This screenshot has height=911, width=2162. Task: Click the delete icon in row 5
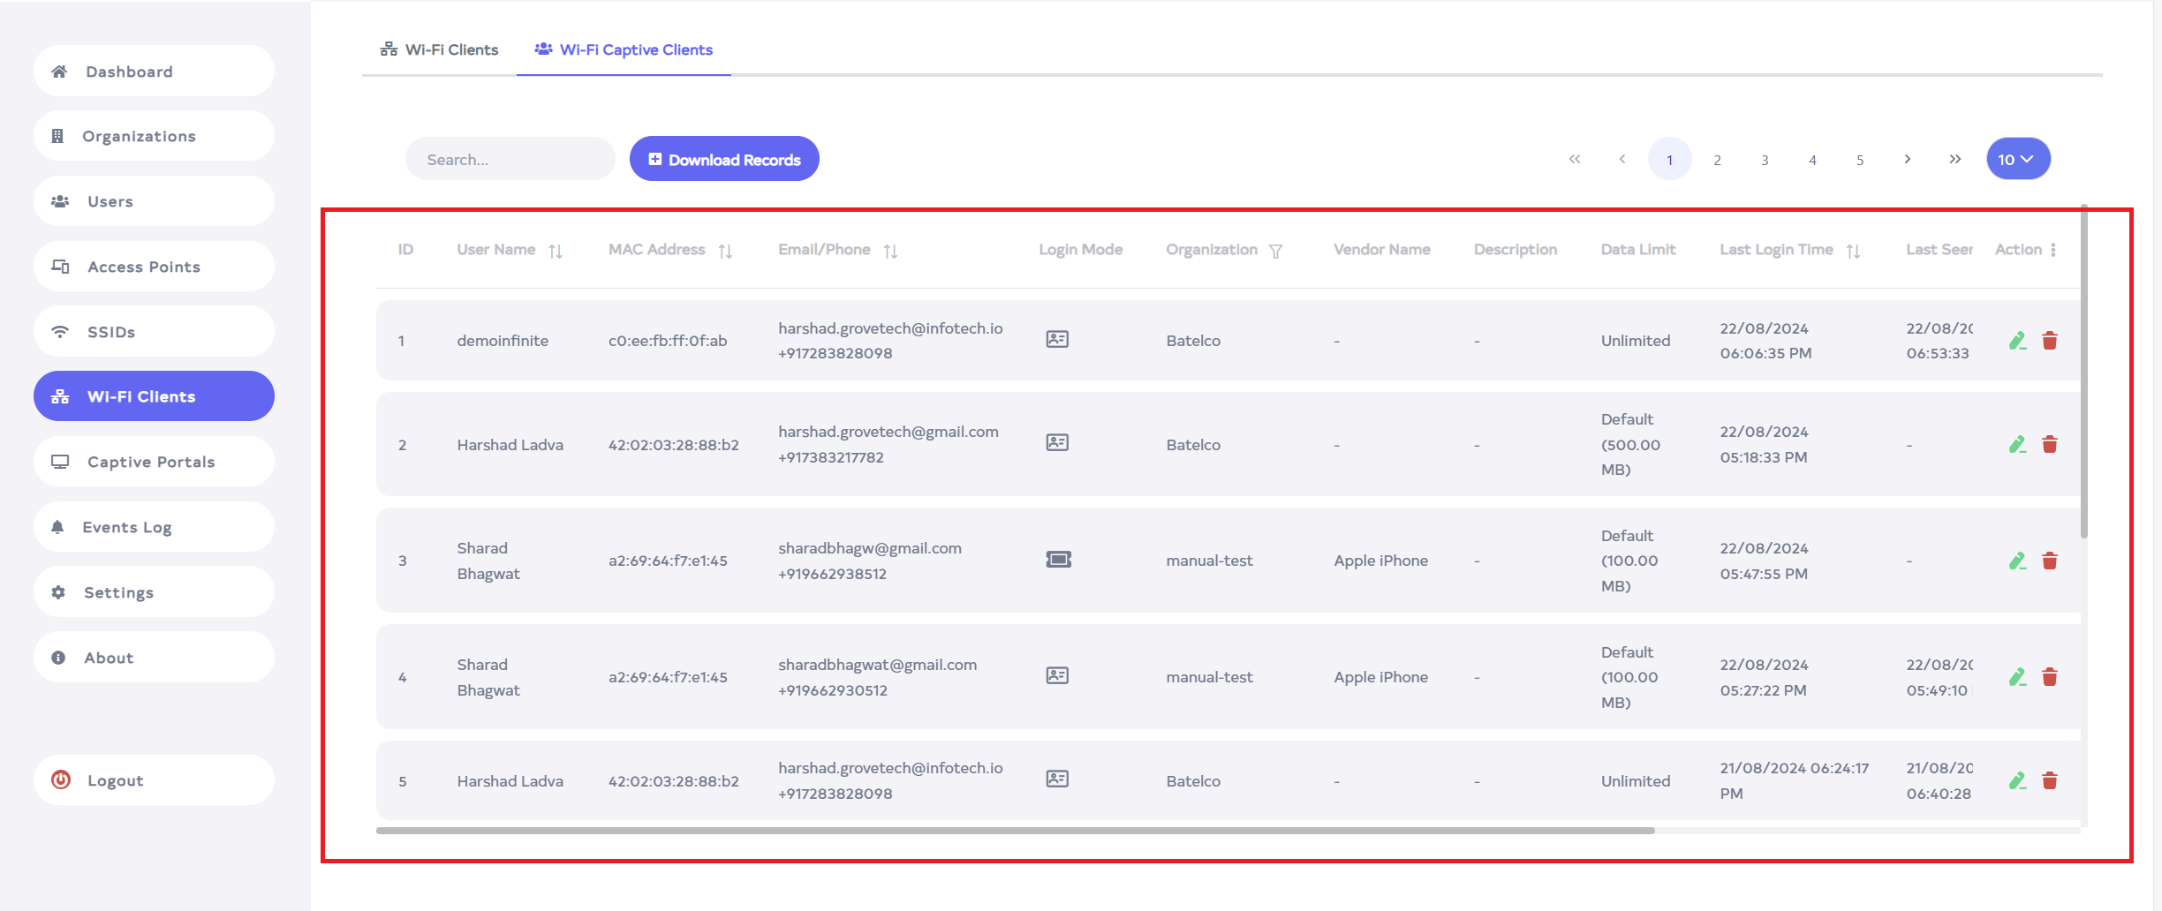pos(2050,780)
